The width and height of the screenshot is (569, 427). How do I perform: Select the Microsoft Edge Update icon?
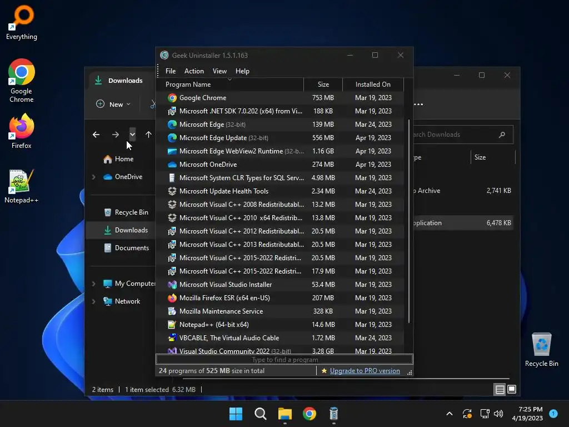(172, 138)
